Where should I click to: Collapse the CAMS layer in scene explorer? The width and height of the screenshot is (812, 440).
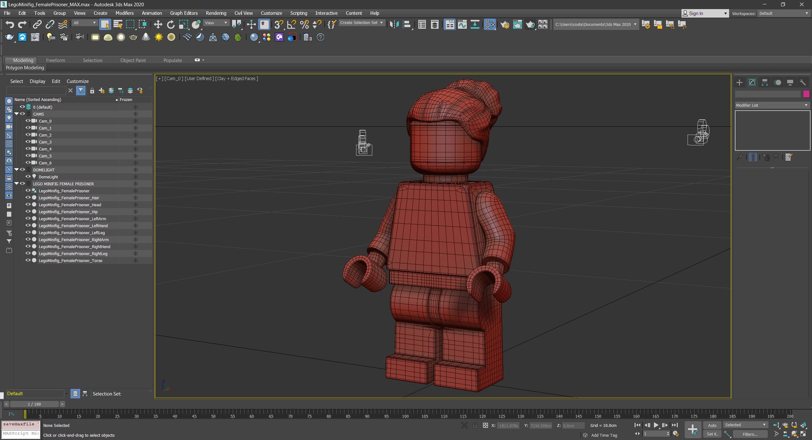(16, 114)
